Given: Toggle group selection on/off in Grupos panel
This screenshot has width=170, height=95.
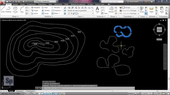Looking at the screenshot, I should [146, 13].
